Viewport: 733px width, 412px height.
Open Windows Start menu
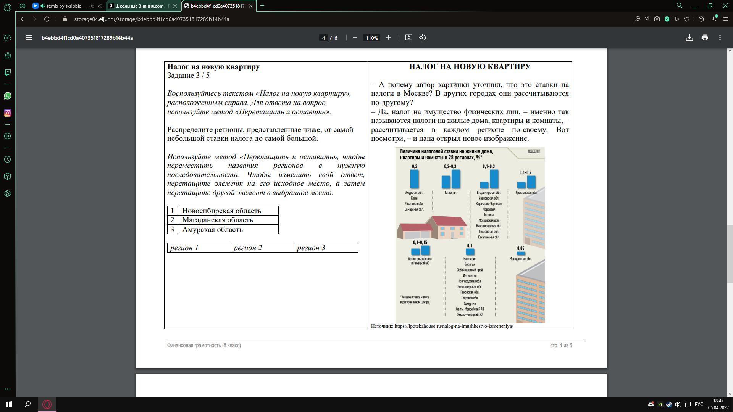click(x=9, y=404)
